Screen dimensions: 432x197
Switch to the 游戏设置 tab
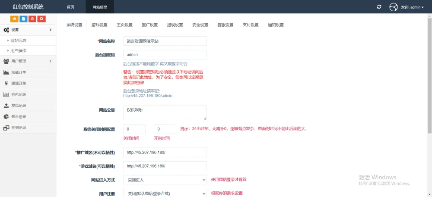coord(99,25)
